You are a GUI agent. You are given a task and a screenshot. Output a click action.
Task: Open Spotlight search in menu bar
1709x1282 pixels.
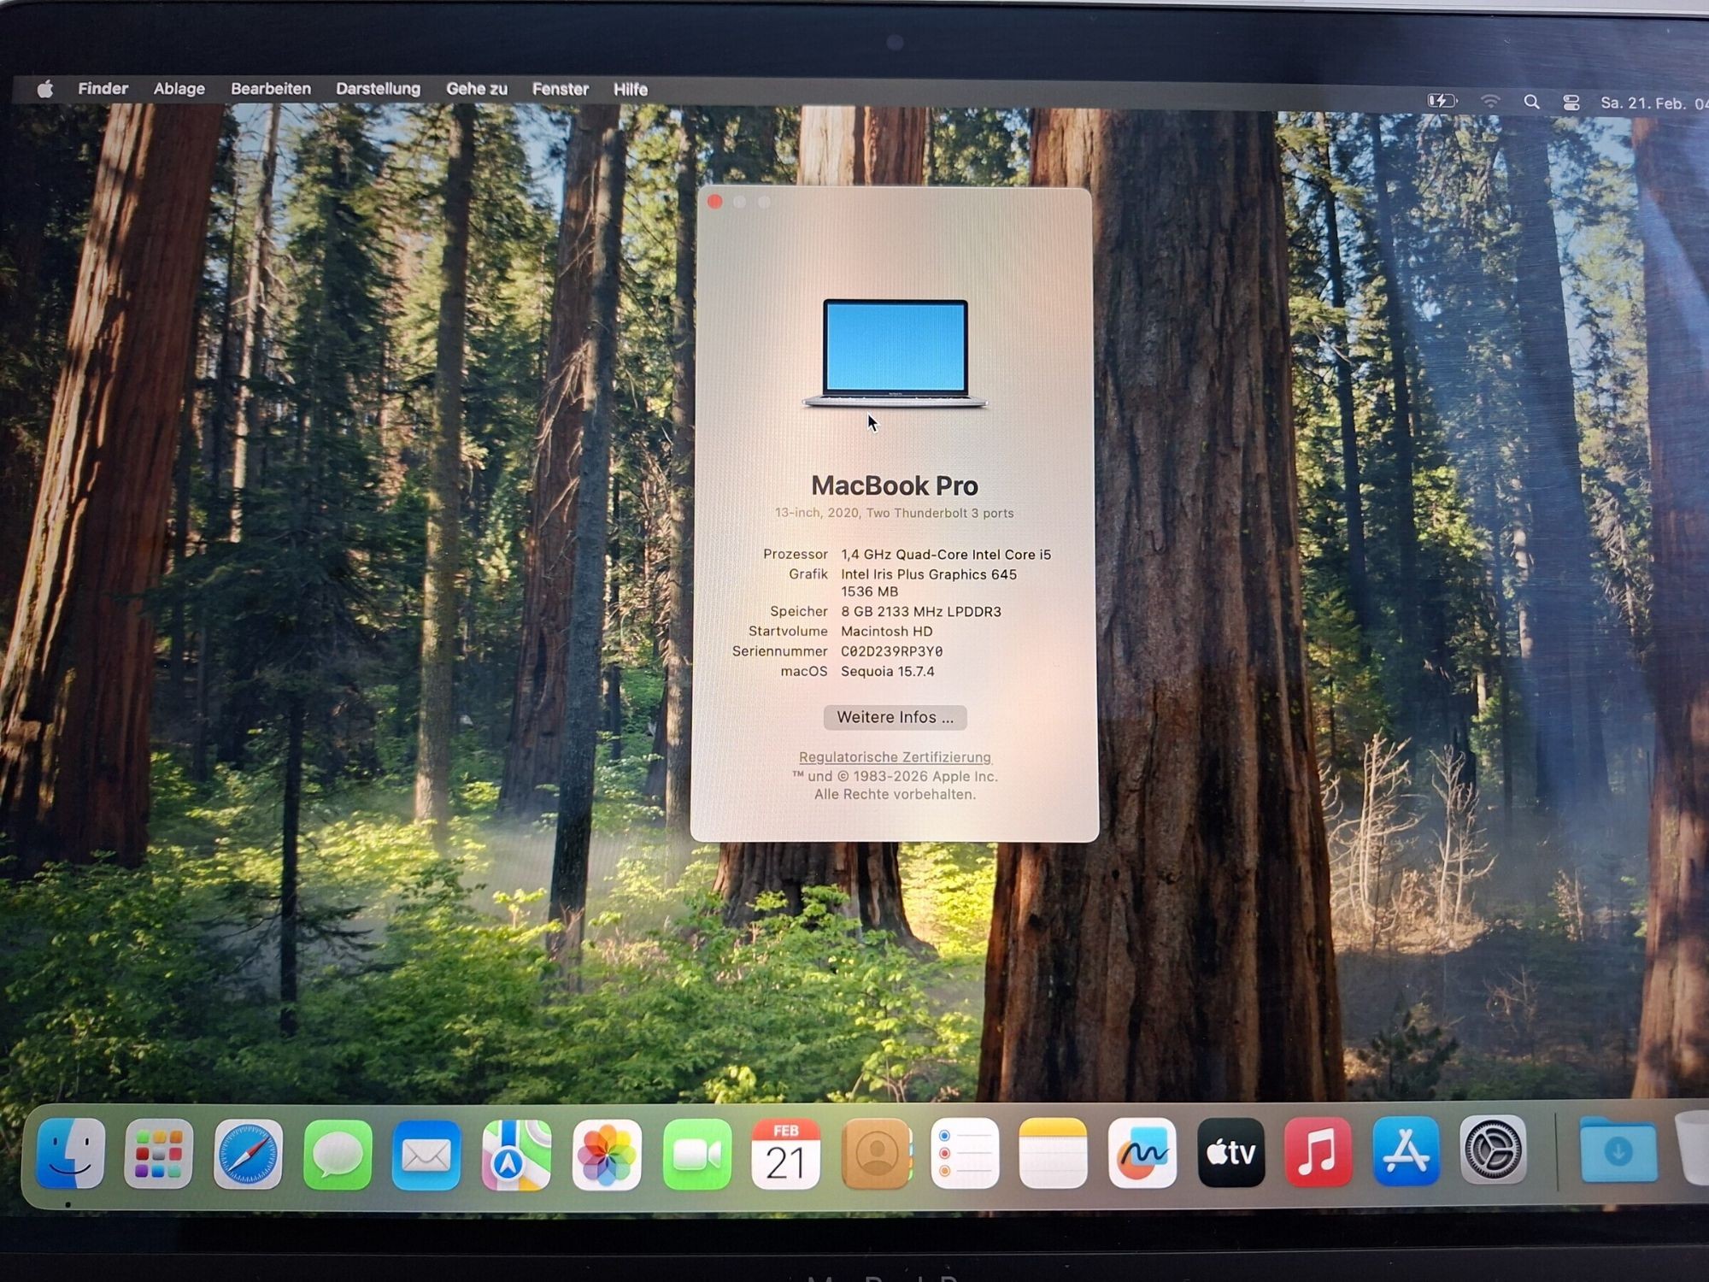[x=1531, y=103]
